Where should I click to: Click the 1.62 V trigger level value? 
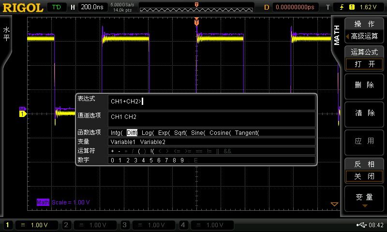coord(368,7)
